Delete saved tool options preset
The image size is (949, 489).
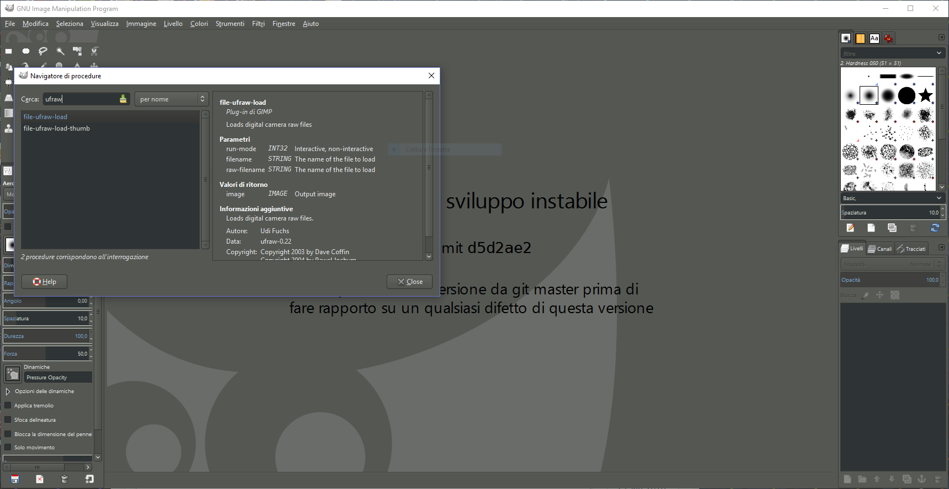pos(65,479)
